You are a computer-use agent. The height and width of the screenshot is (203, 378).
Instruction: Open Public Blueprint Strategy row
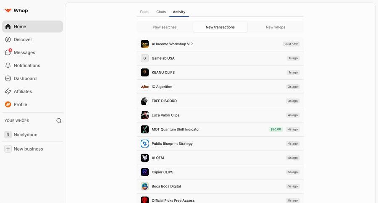(x=220, y=143)
